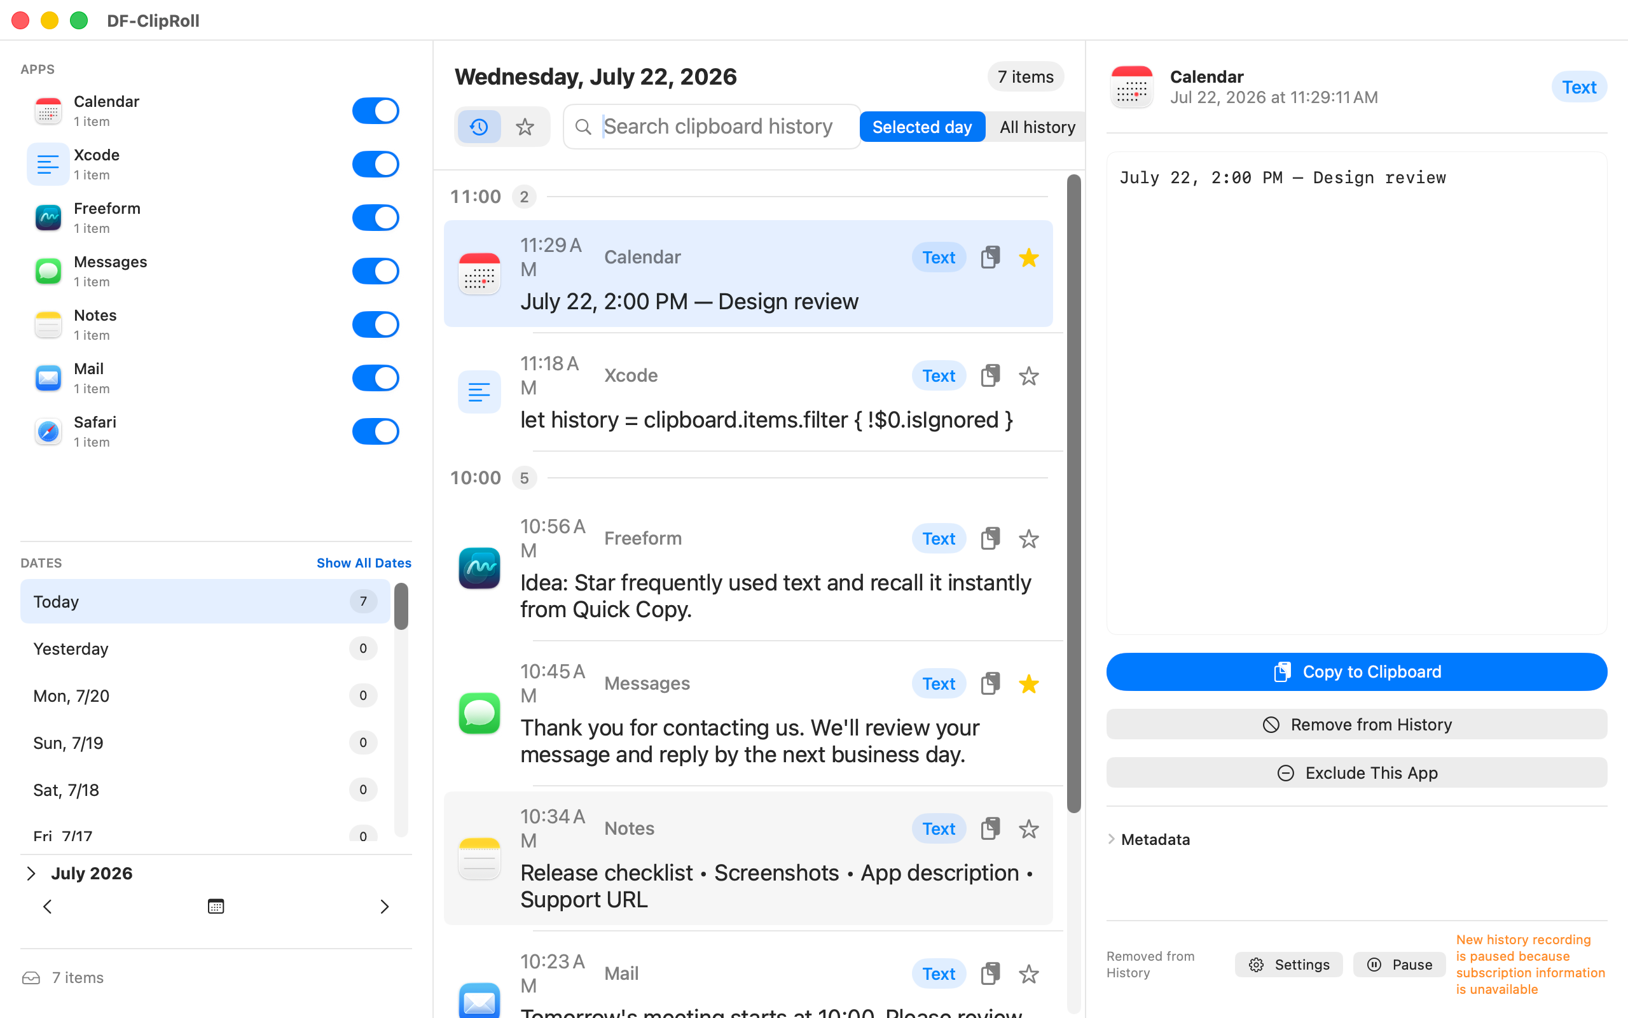
Task: Unstar the Messages thank-you clip
Action: coord(1028,683)
